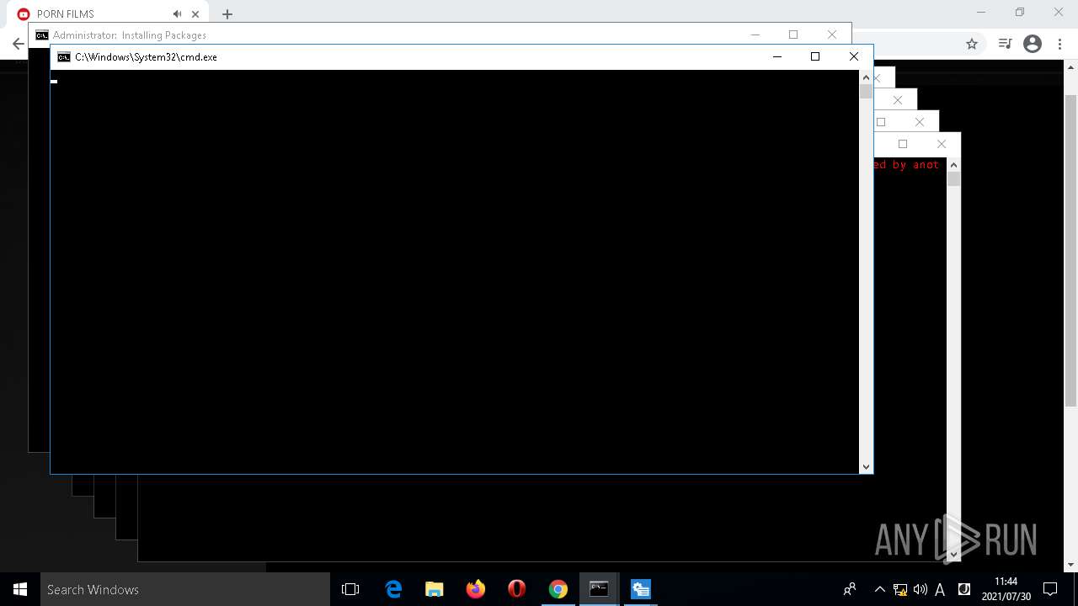1078x606 pixels.
Task: Bookmark this page with the star icon
Action: tap(972, 44)
